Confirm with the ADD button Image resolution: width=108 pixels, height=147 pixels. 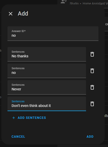90,137
